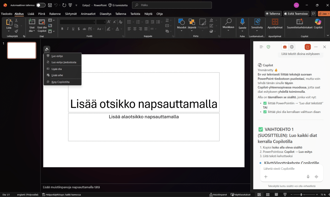Select Luo esitys tiedostosta menu entry
Screen dimensions: 330x197
pos(64,62)
